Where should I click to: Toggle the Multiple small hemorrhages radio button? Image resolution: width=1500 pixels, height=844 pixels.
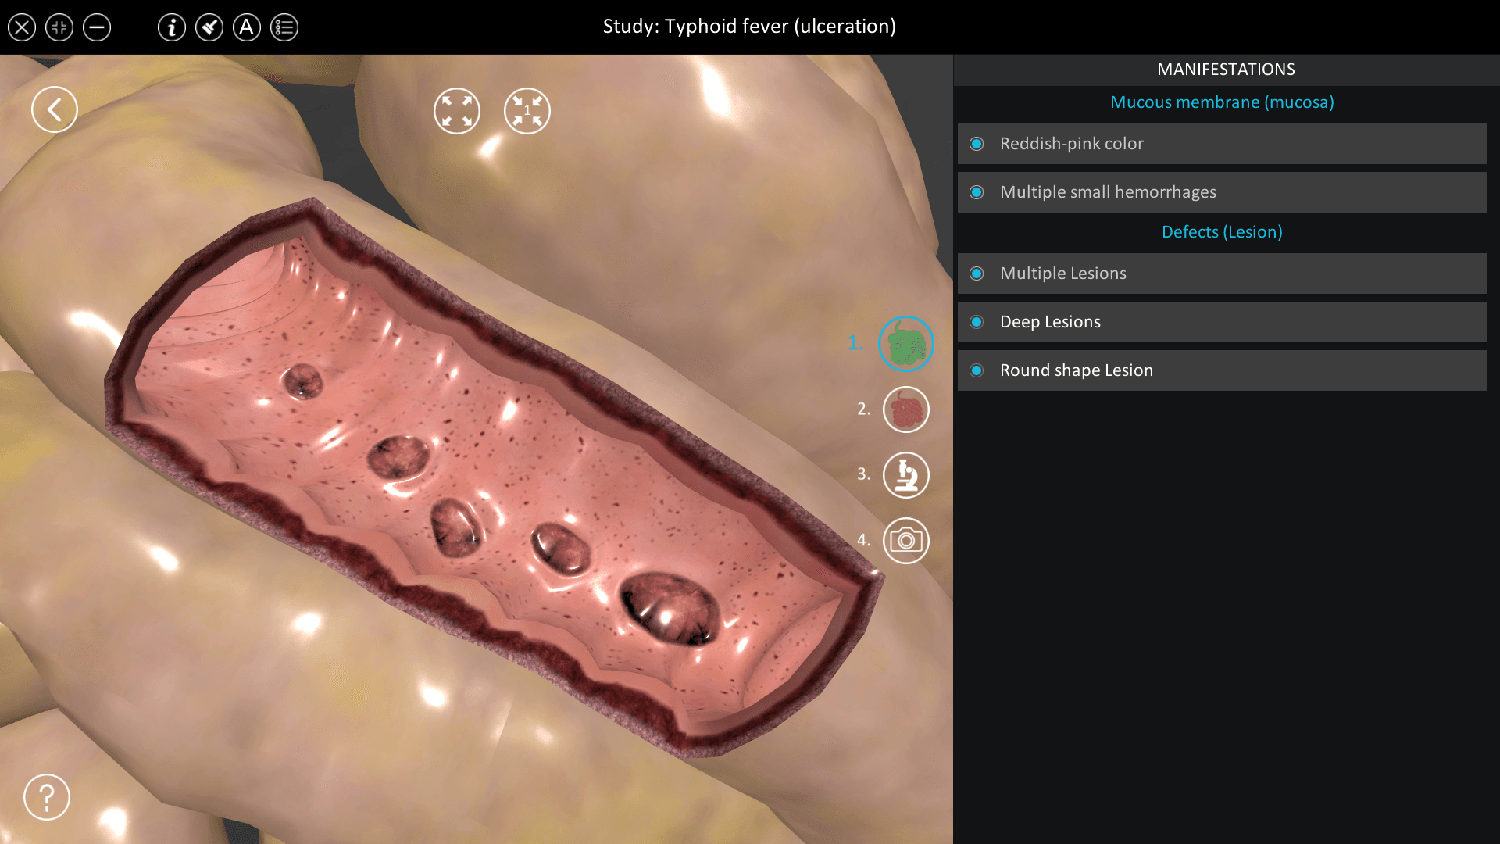pyautogui.click(x=977, y=192)
